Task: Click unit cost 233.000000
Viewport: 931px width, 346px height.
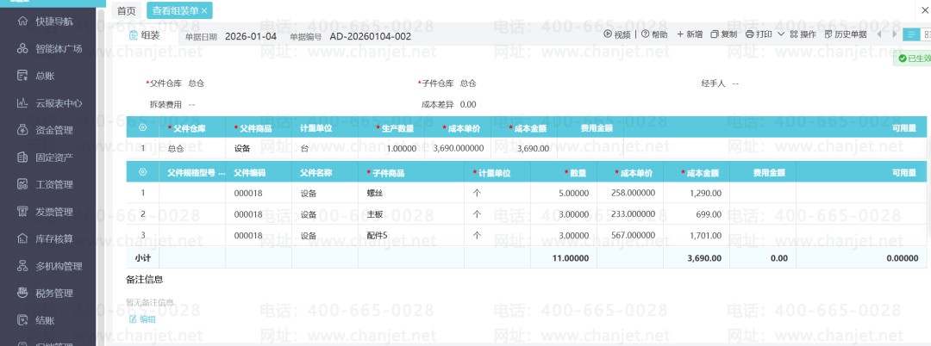Action: pos(630,213)
